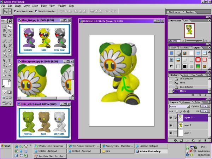Toggle lock position icon
Viewport: 212px width, 159px height.
[184, 111]
